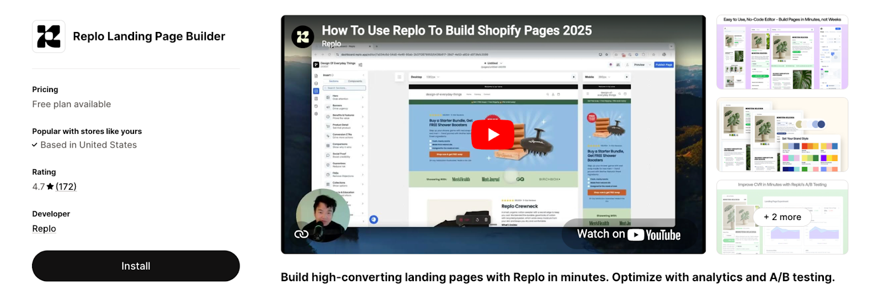
Task: Click the 'Popular with stores like yours' label
Action: click(87, 131)
